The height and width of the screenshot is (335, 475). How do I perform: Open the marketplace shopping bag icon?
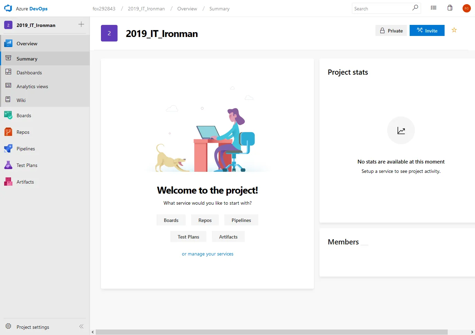450,8
